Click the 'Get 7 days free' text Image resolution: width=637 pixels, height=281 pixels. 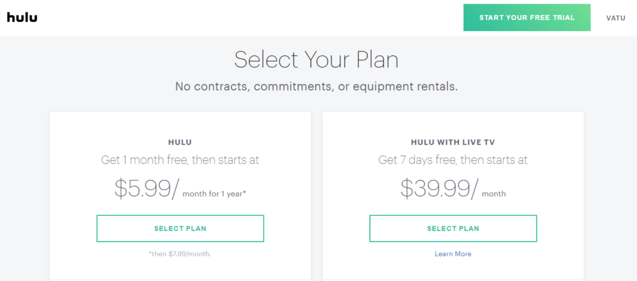453,160
